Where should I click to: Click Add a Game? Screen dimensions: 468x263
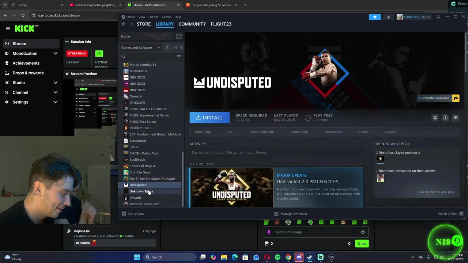point(133,214)
